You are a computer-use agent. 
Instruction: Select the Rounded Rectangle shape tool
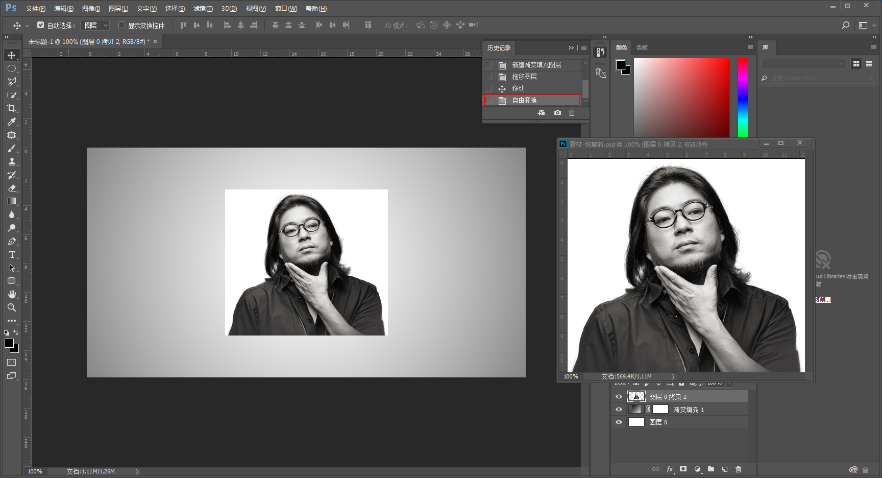click(12, 281)
